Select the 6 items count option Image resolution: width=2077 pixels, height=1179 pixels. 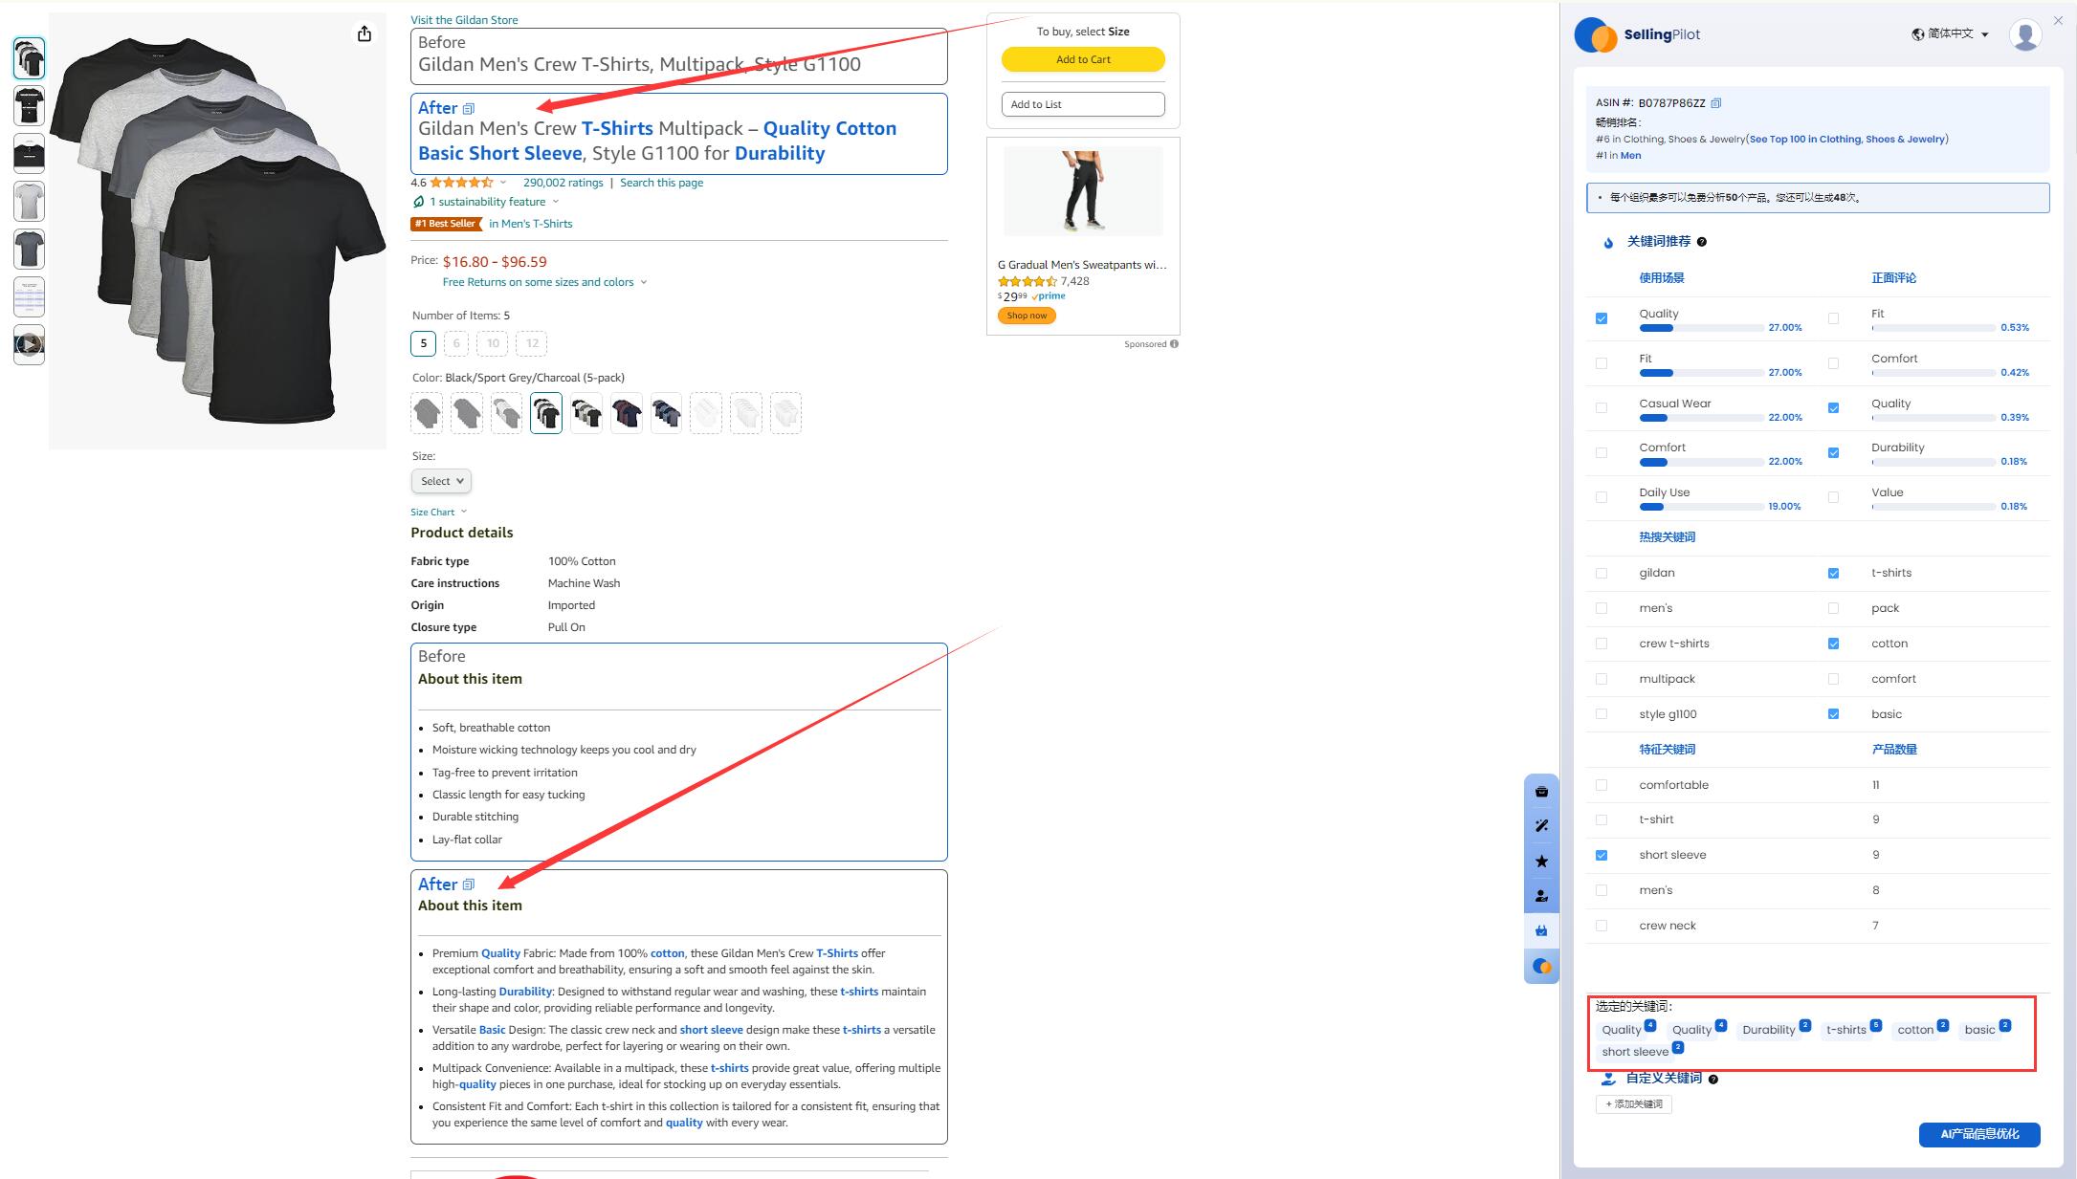456,343
